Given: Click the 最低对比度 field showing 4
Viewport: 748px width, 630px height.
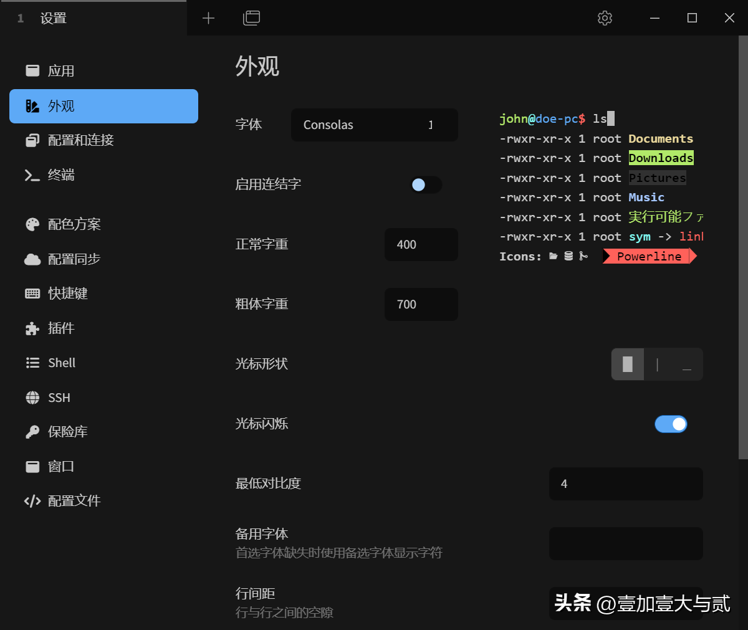Looking at the screenshot, I should point(626,484).
